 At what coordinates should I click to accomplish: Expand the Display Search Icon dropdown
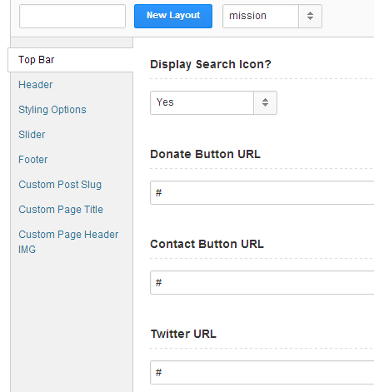(213, 102)
